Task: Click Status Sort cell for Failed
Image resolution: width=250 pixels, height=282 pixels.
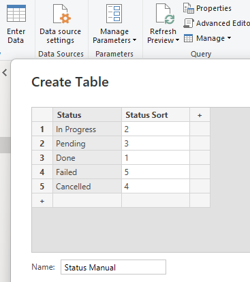Action: coord(155,172)
